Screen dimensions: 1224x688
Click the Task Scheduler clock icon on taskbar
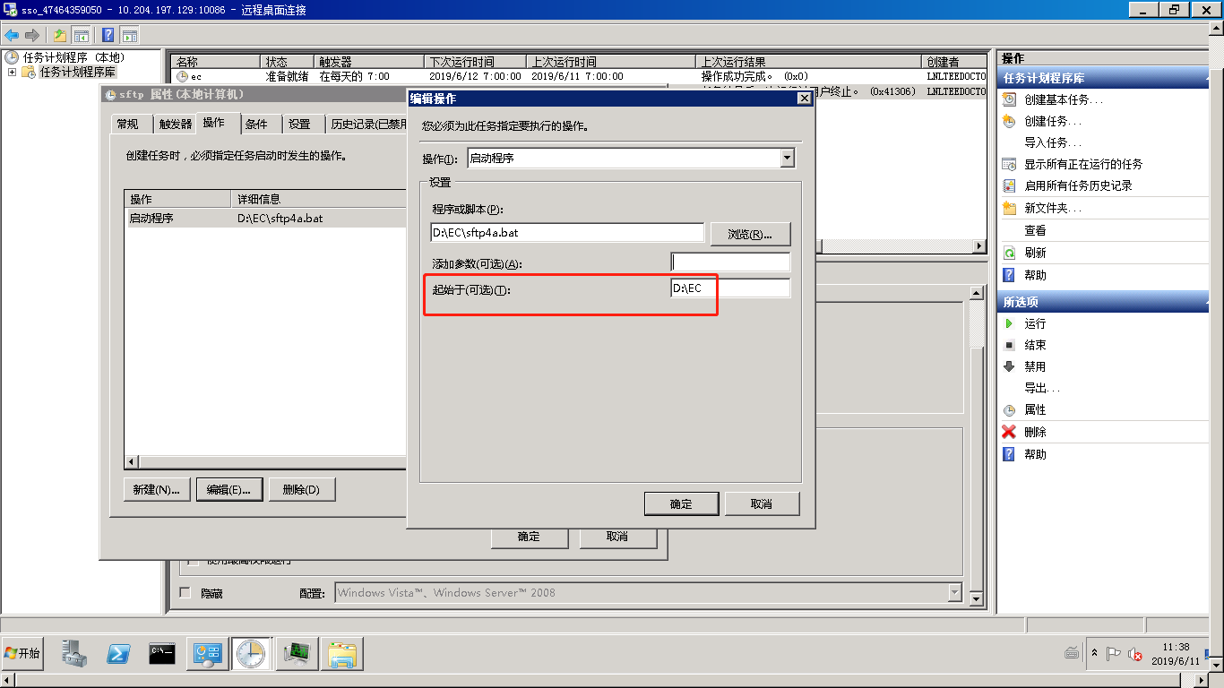(x=251, y=654)
